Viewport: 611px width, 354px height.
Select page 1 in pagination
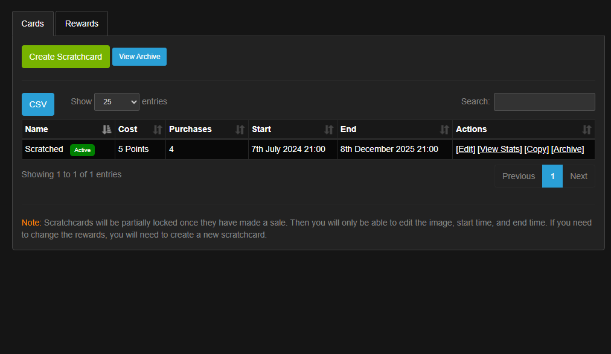pos(552,176)
